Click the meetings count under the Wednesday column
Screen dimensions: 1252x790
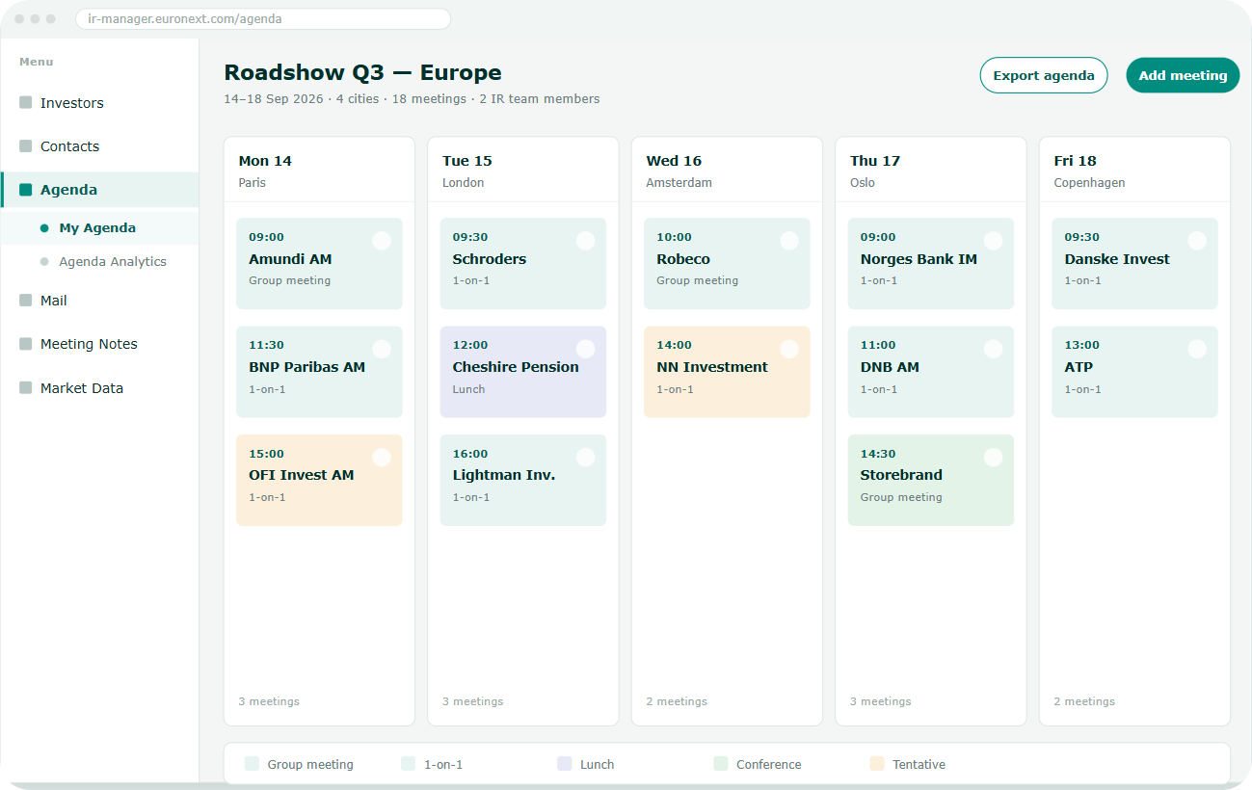pos(677,701)
